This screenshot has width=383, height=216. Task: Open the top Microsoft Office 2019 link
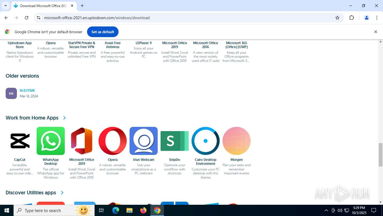click(175, 45)
